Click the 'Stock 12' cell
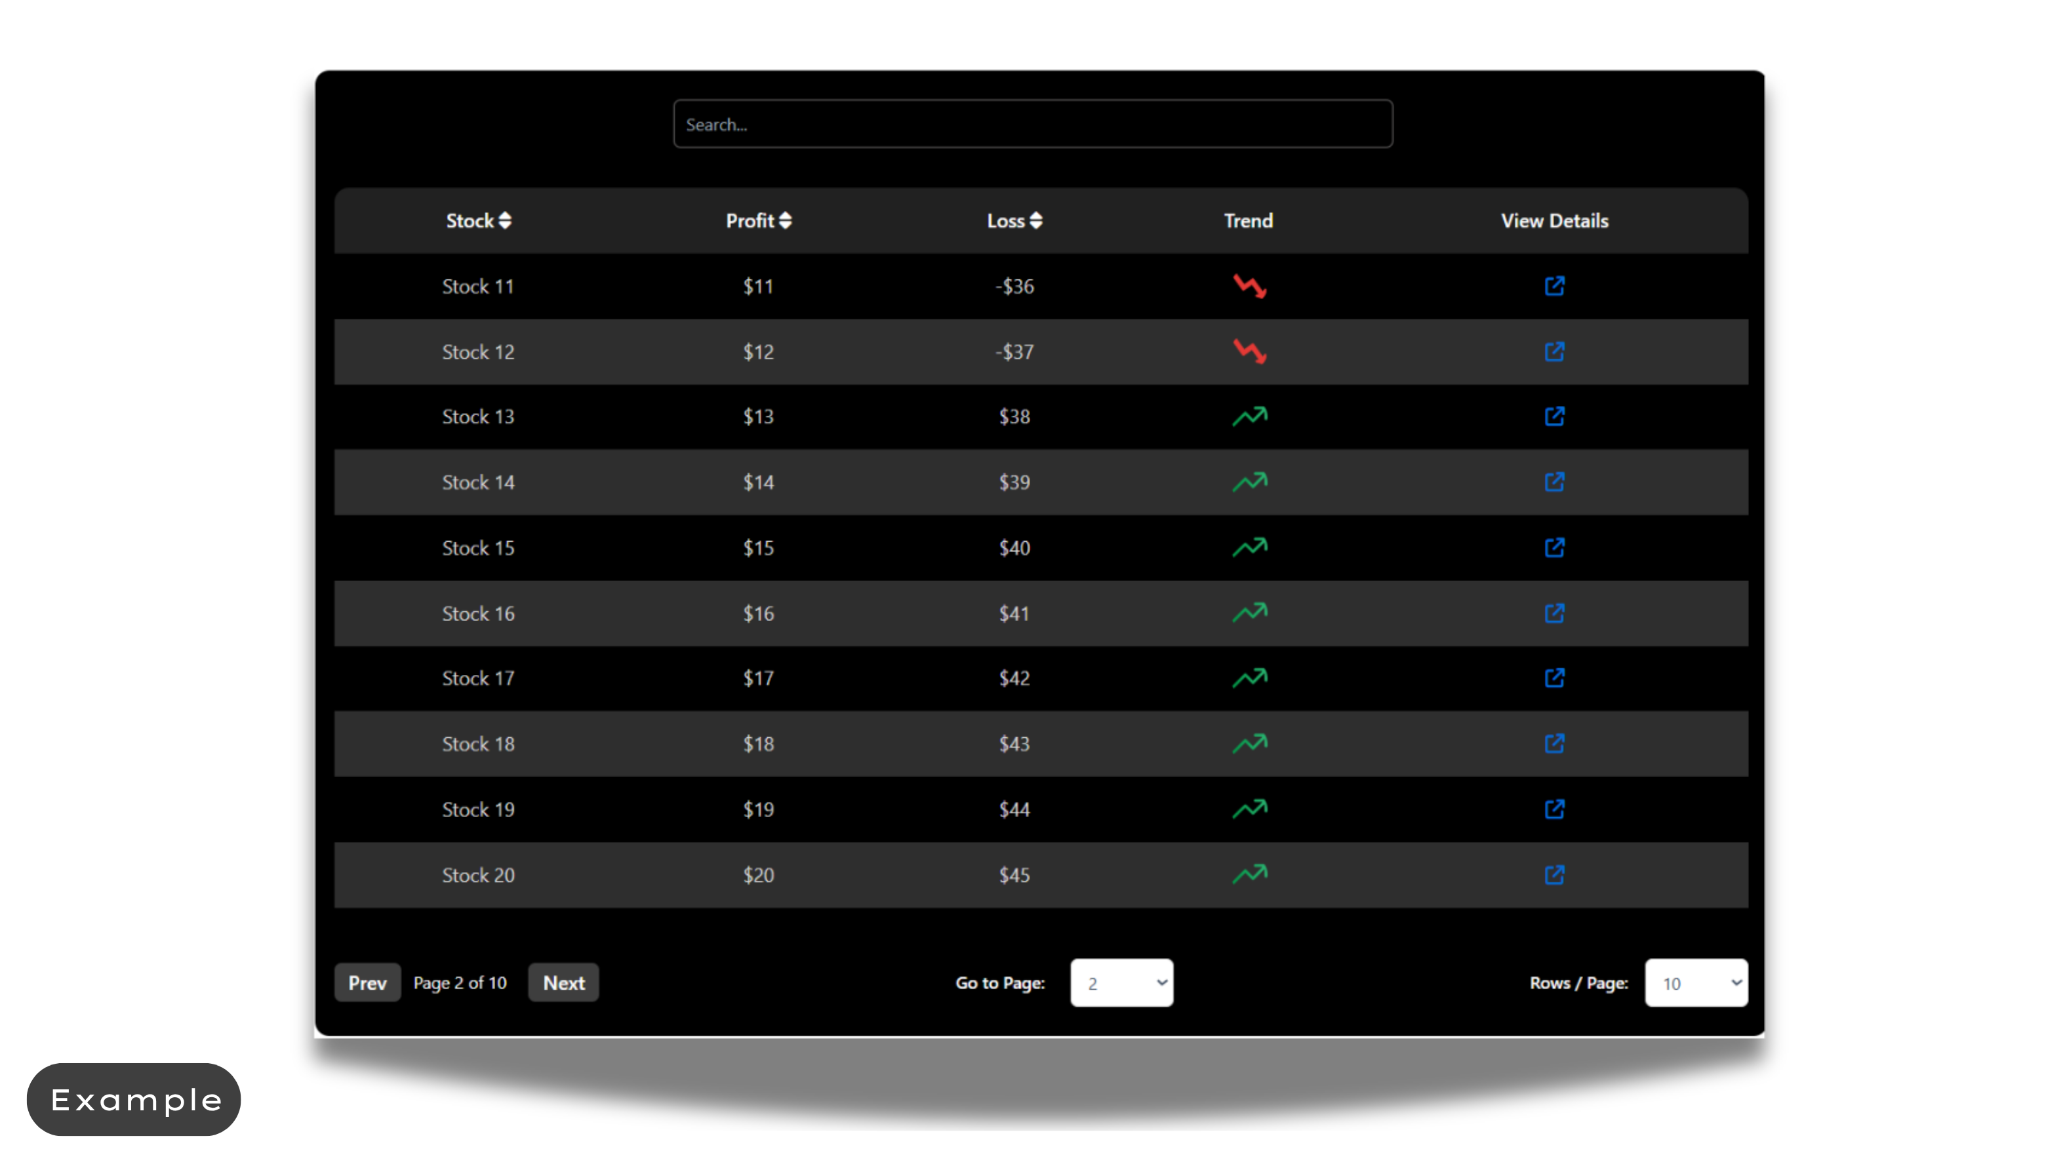Viewport: 2046px width, 1151px height. click(478, 352)
